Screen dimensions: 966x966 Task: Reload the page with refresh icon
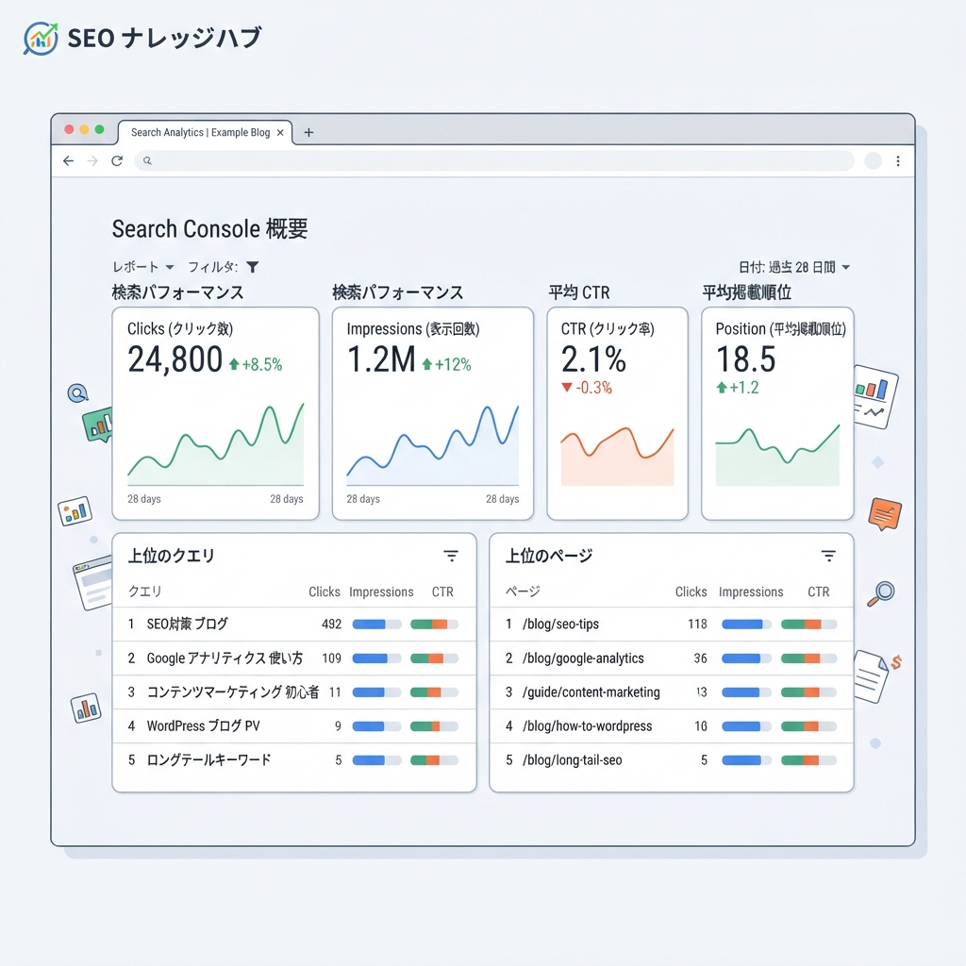[x=117, y=160]
